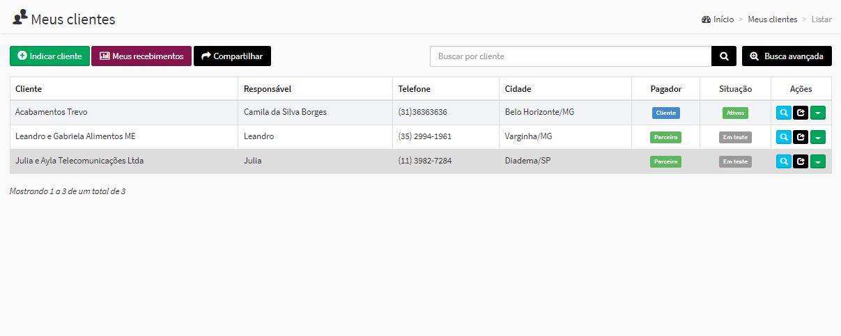Viewport: 841px width, 336px height.
Task: Click the share icon for Acabamentos Trevo
Action: click(x=801, y=113)
